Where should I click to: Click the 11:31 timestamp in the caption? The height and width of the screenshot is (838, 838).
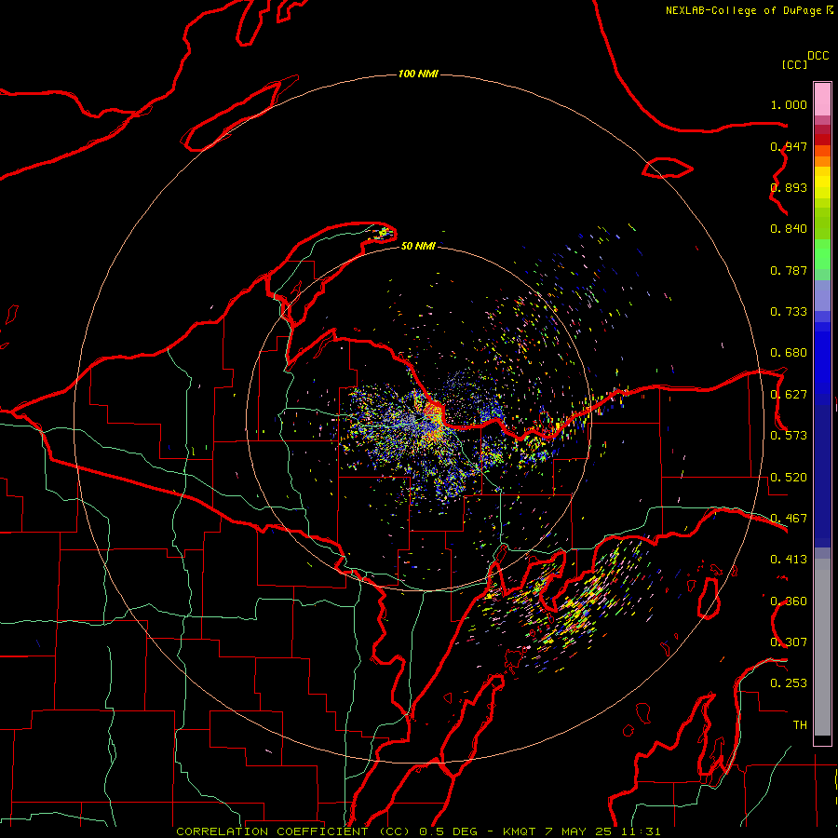[641, 831]
